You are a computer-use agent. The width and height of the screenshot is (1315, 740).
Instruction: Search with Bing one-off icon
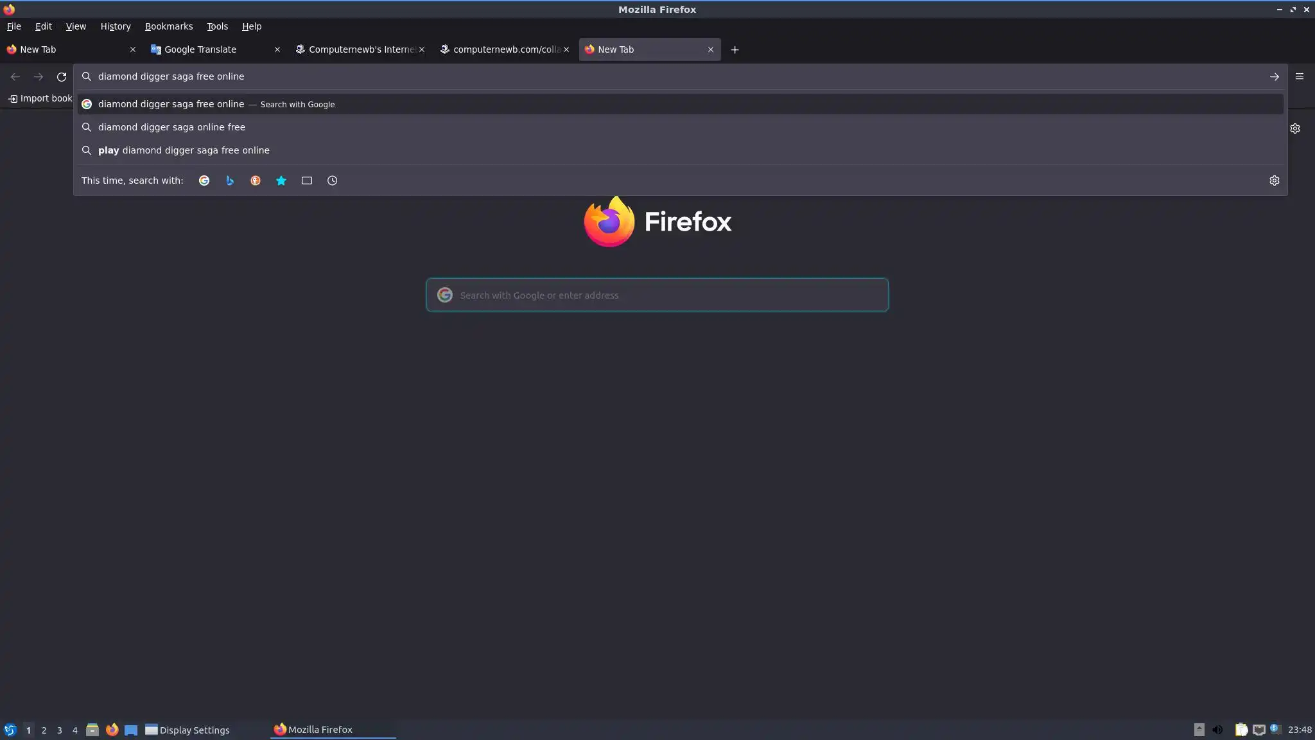pos(230,181)
